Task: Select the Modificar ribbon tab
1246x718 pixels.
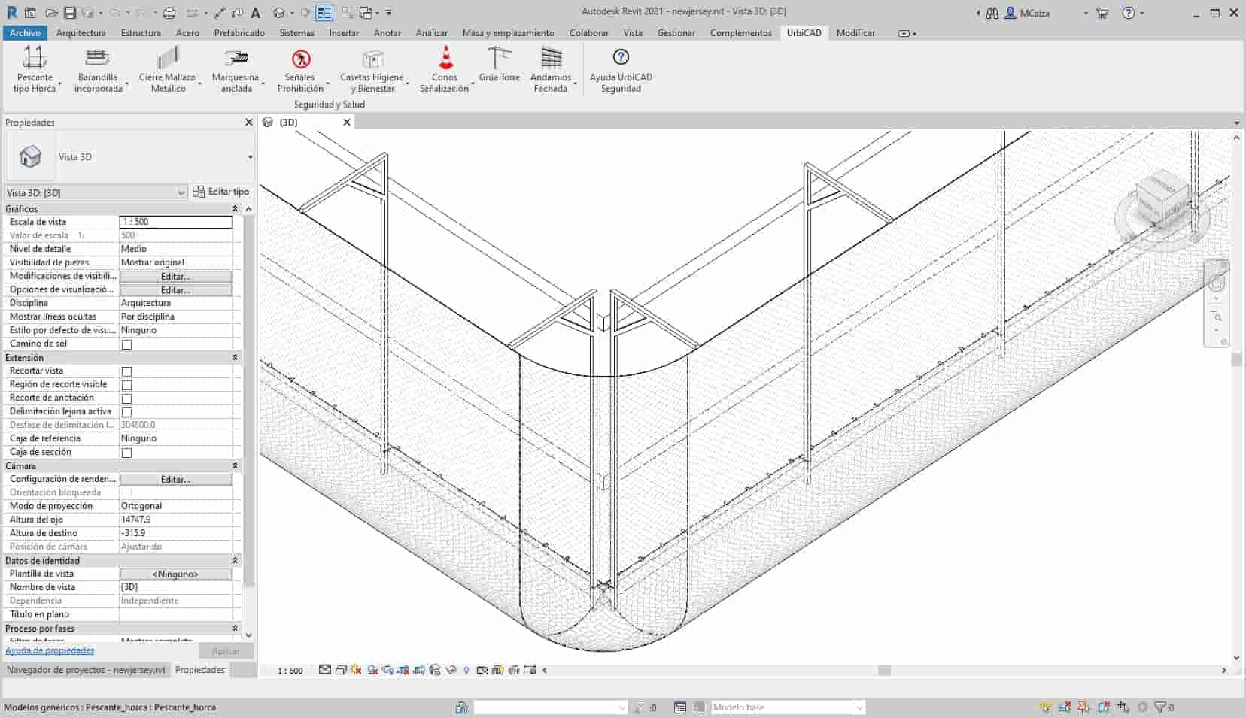Action: [855, 33]
